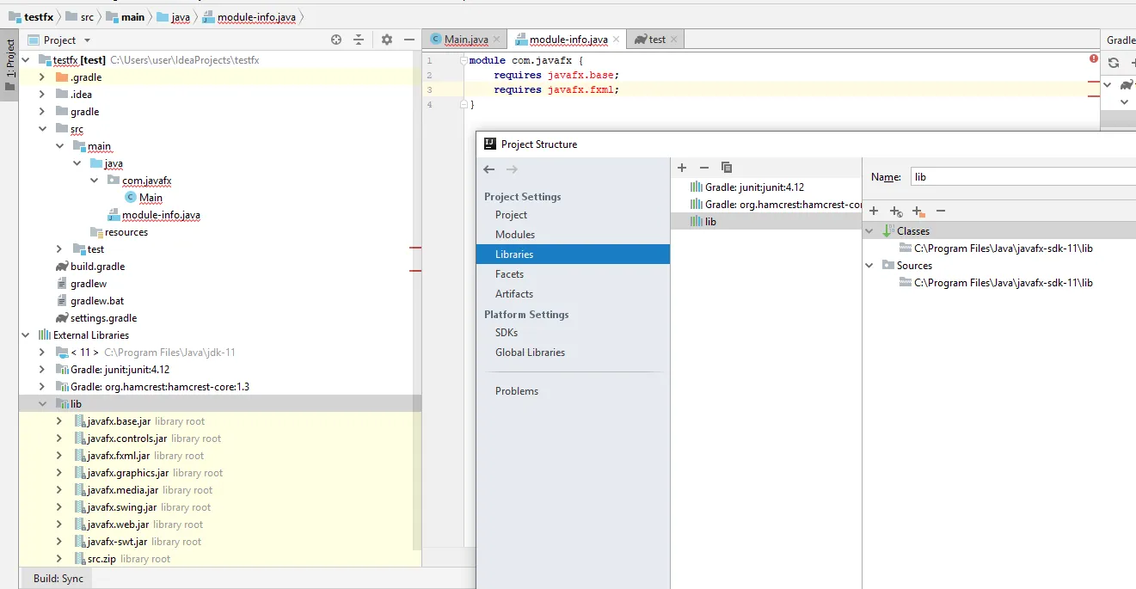This screenshot has width=1136, height=589.
Task: Collapse the testfx project root
Action: click(x=26, y=60)
